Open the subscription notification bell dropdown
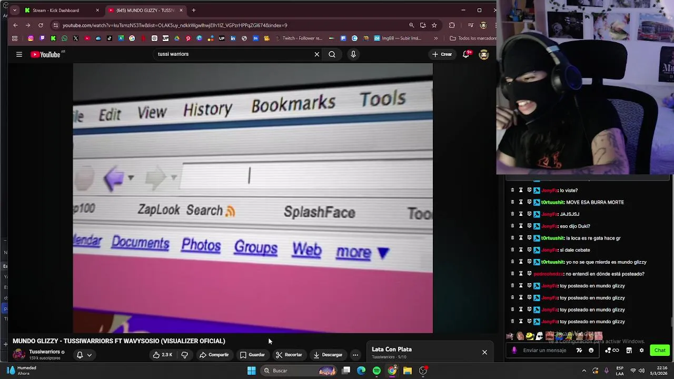Image resolution: width=674 pixels, height=379 pixels. point(84,355)
